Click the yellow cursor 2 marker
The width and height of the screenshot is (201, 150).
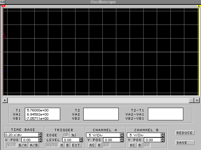tap(199, 6)
